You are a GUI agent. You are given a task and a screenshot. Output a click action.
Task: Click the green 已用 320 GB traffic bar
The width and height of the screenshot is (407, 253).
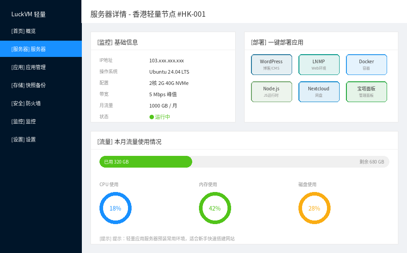pyautogui.click(x=146, y=162)
